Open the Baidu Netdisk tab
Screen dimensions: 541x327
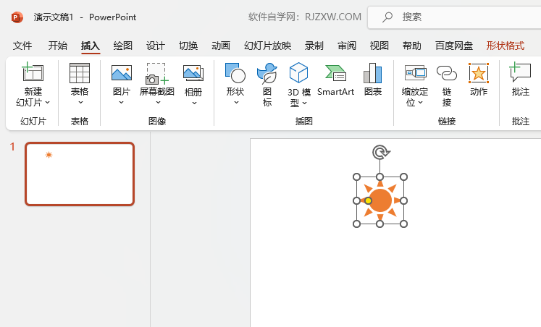[454, 46]
